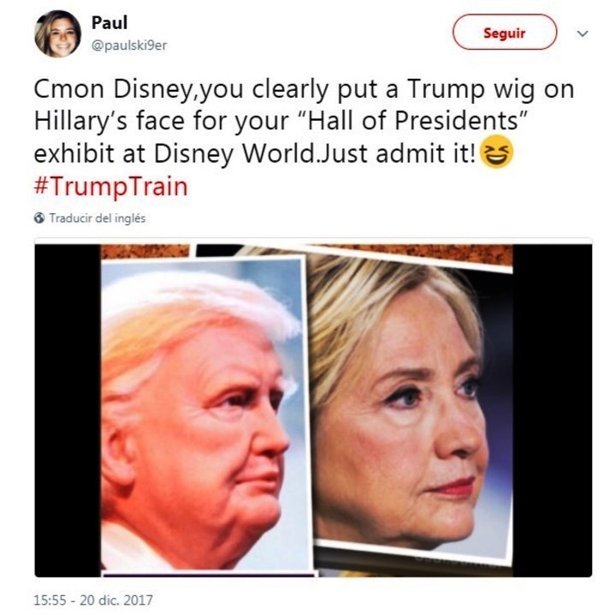Click the 15:55 - 20 dic. 2017 timestamp
Viewport: 616px width, 615px height.
pos(93,600)
